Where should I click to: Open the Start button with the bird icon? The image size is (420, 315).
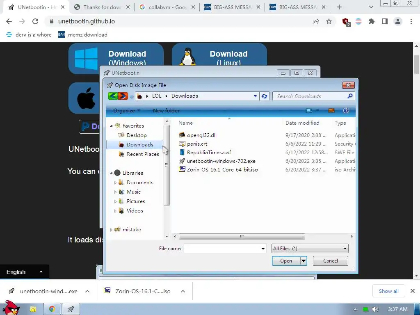[11, 308]
